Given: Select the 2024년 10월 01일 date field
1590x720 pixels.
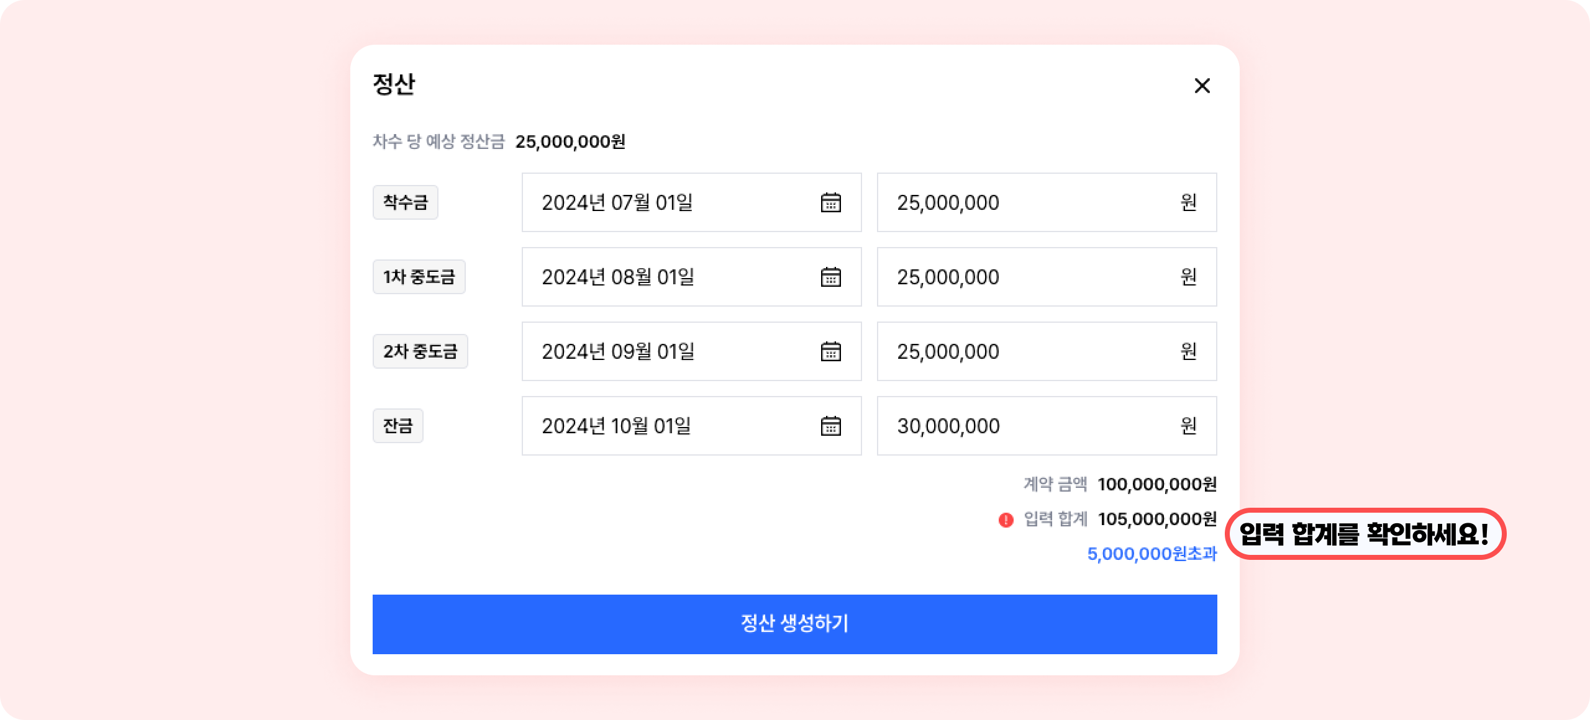Looking at the screenshot, I should click(x=665, y=426).
